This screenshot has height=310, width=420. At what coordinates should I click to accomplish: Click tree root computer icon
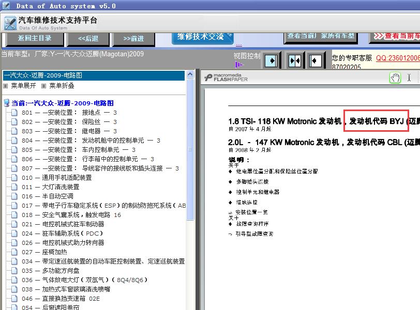(x=7, y=103)
